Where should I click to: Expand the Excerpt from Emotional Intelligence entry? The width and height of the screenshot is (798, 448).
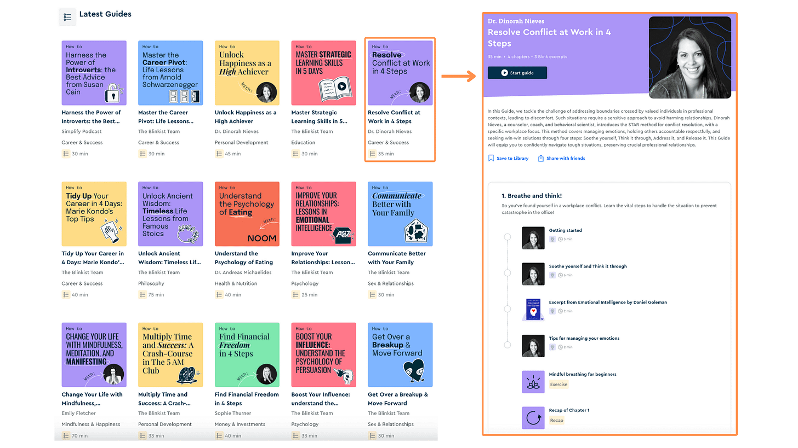tap(608, 302)
